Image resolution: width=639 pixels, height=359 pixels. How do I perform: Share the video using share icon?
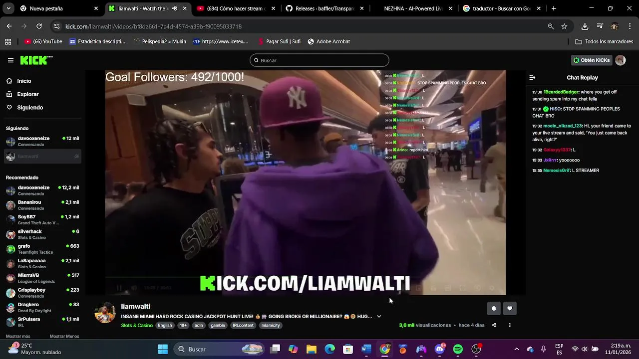click(x=494, y=325)
